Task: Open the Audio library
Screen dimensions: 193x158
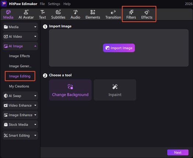Action: 76,14
